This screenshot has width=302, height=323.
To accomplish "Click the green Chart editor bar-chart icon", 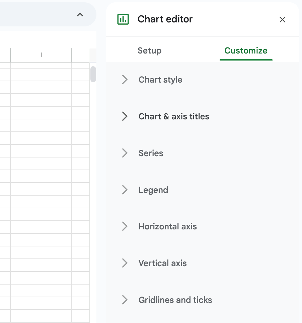I will pyautogui.click(x=123, y=19).
